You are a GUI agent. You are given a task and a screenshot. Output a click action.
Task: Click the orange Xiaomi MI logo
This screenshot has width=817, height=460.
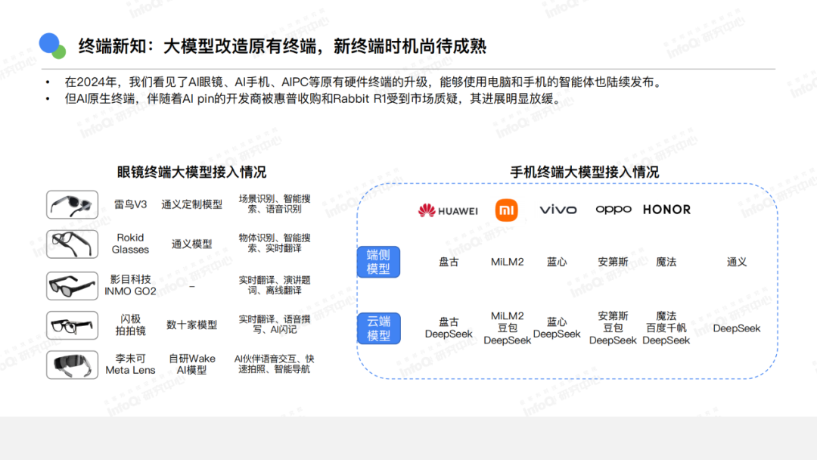[x=506, y=210]
